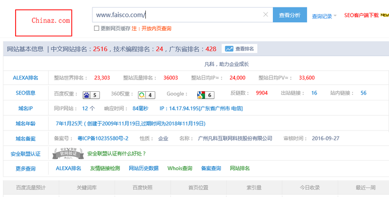
Task: Click the 查看排名 button
Action: tap(239, 49)
